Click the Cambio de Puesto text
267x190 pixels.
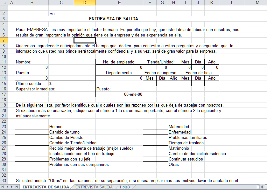(66, 138)
